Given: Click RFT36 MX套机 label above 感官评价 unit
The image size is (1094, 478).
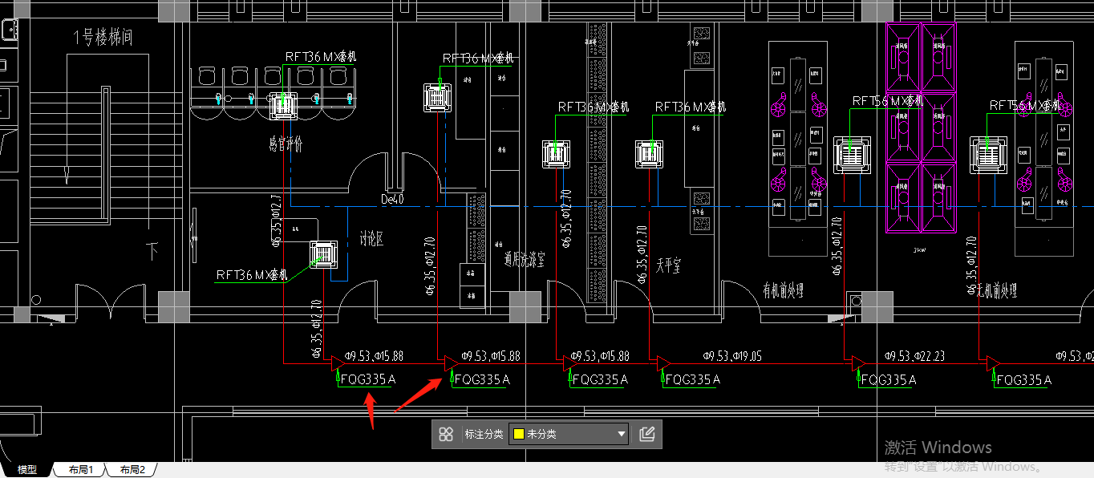Looking at the screenshot, I should (321, 57).
